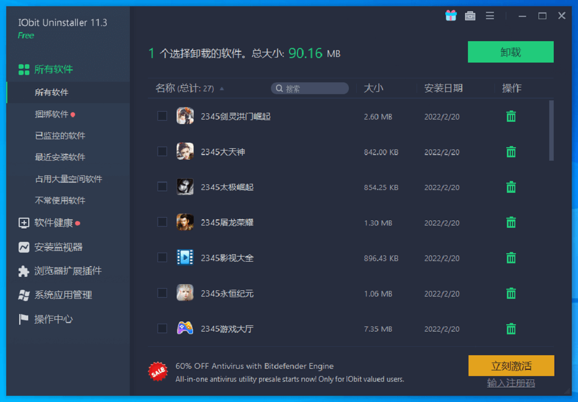
Task: Check the checkbox for 2345影视大全
Action: (162, 258)
